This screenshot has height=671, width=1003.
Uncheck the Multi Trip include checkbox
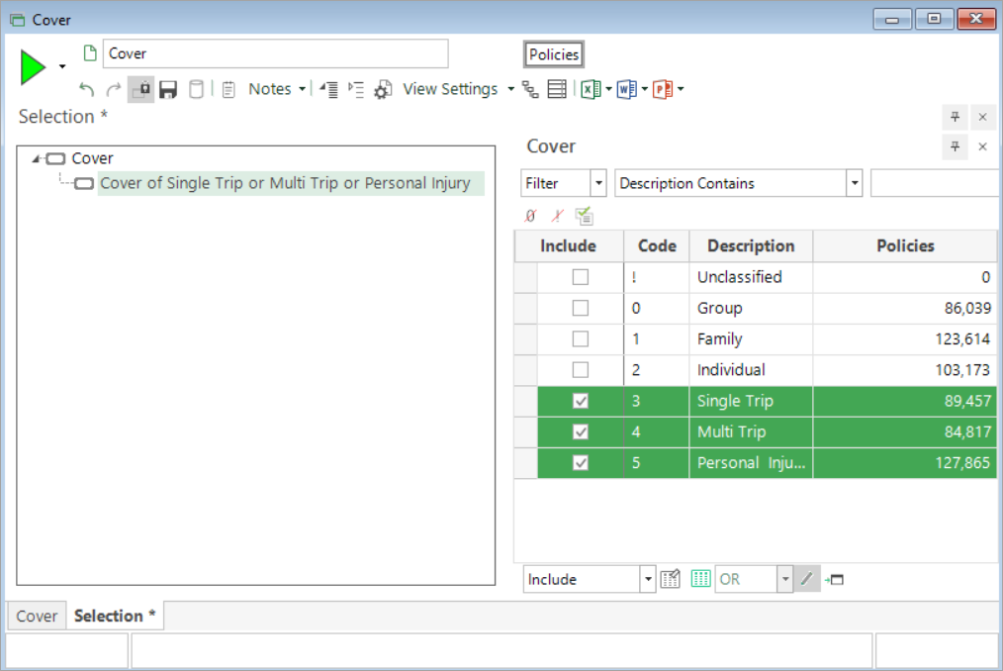coord(581,431)
